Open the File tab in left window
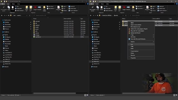Screen dimensions: 178x100 pos(3,4)
